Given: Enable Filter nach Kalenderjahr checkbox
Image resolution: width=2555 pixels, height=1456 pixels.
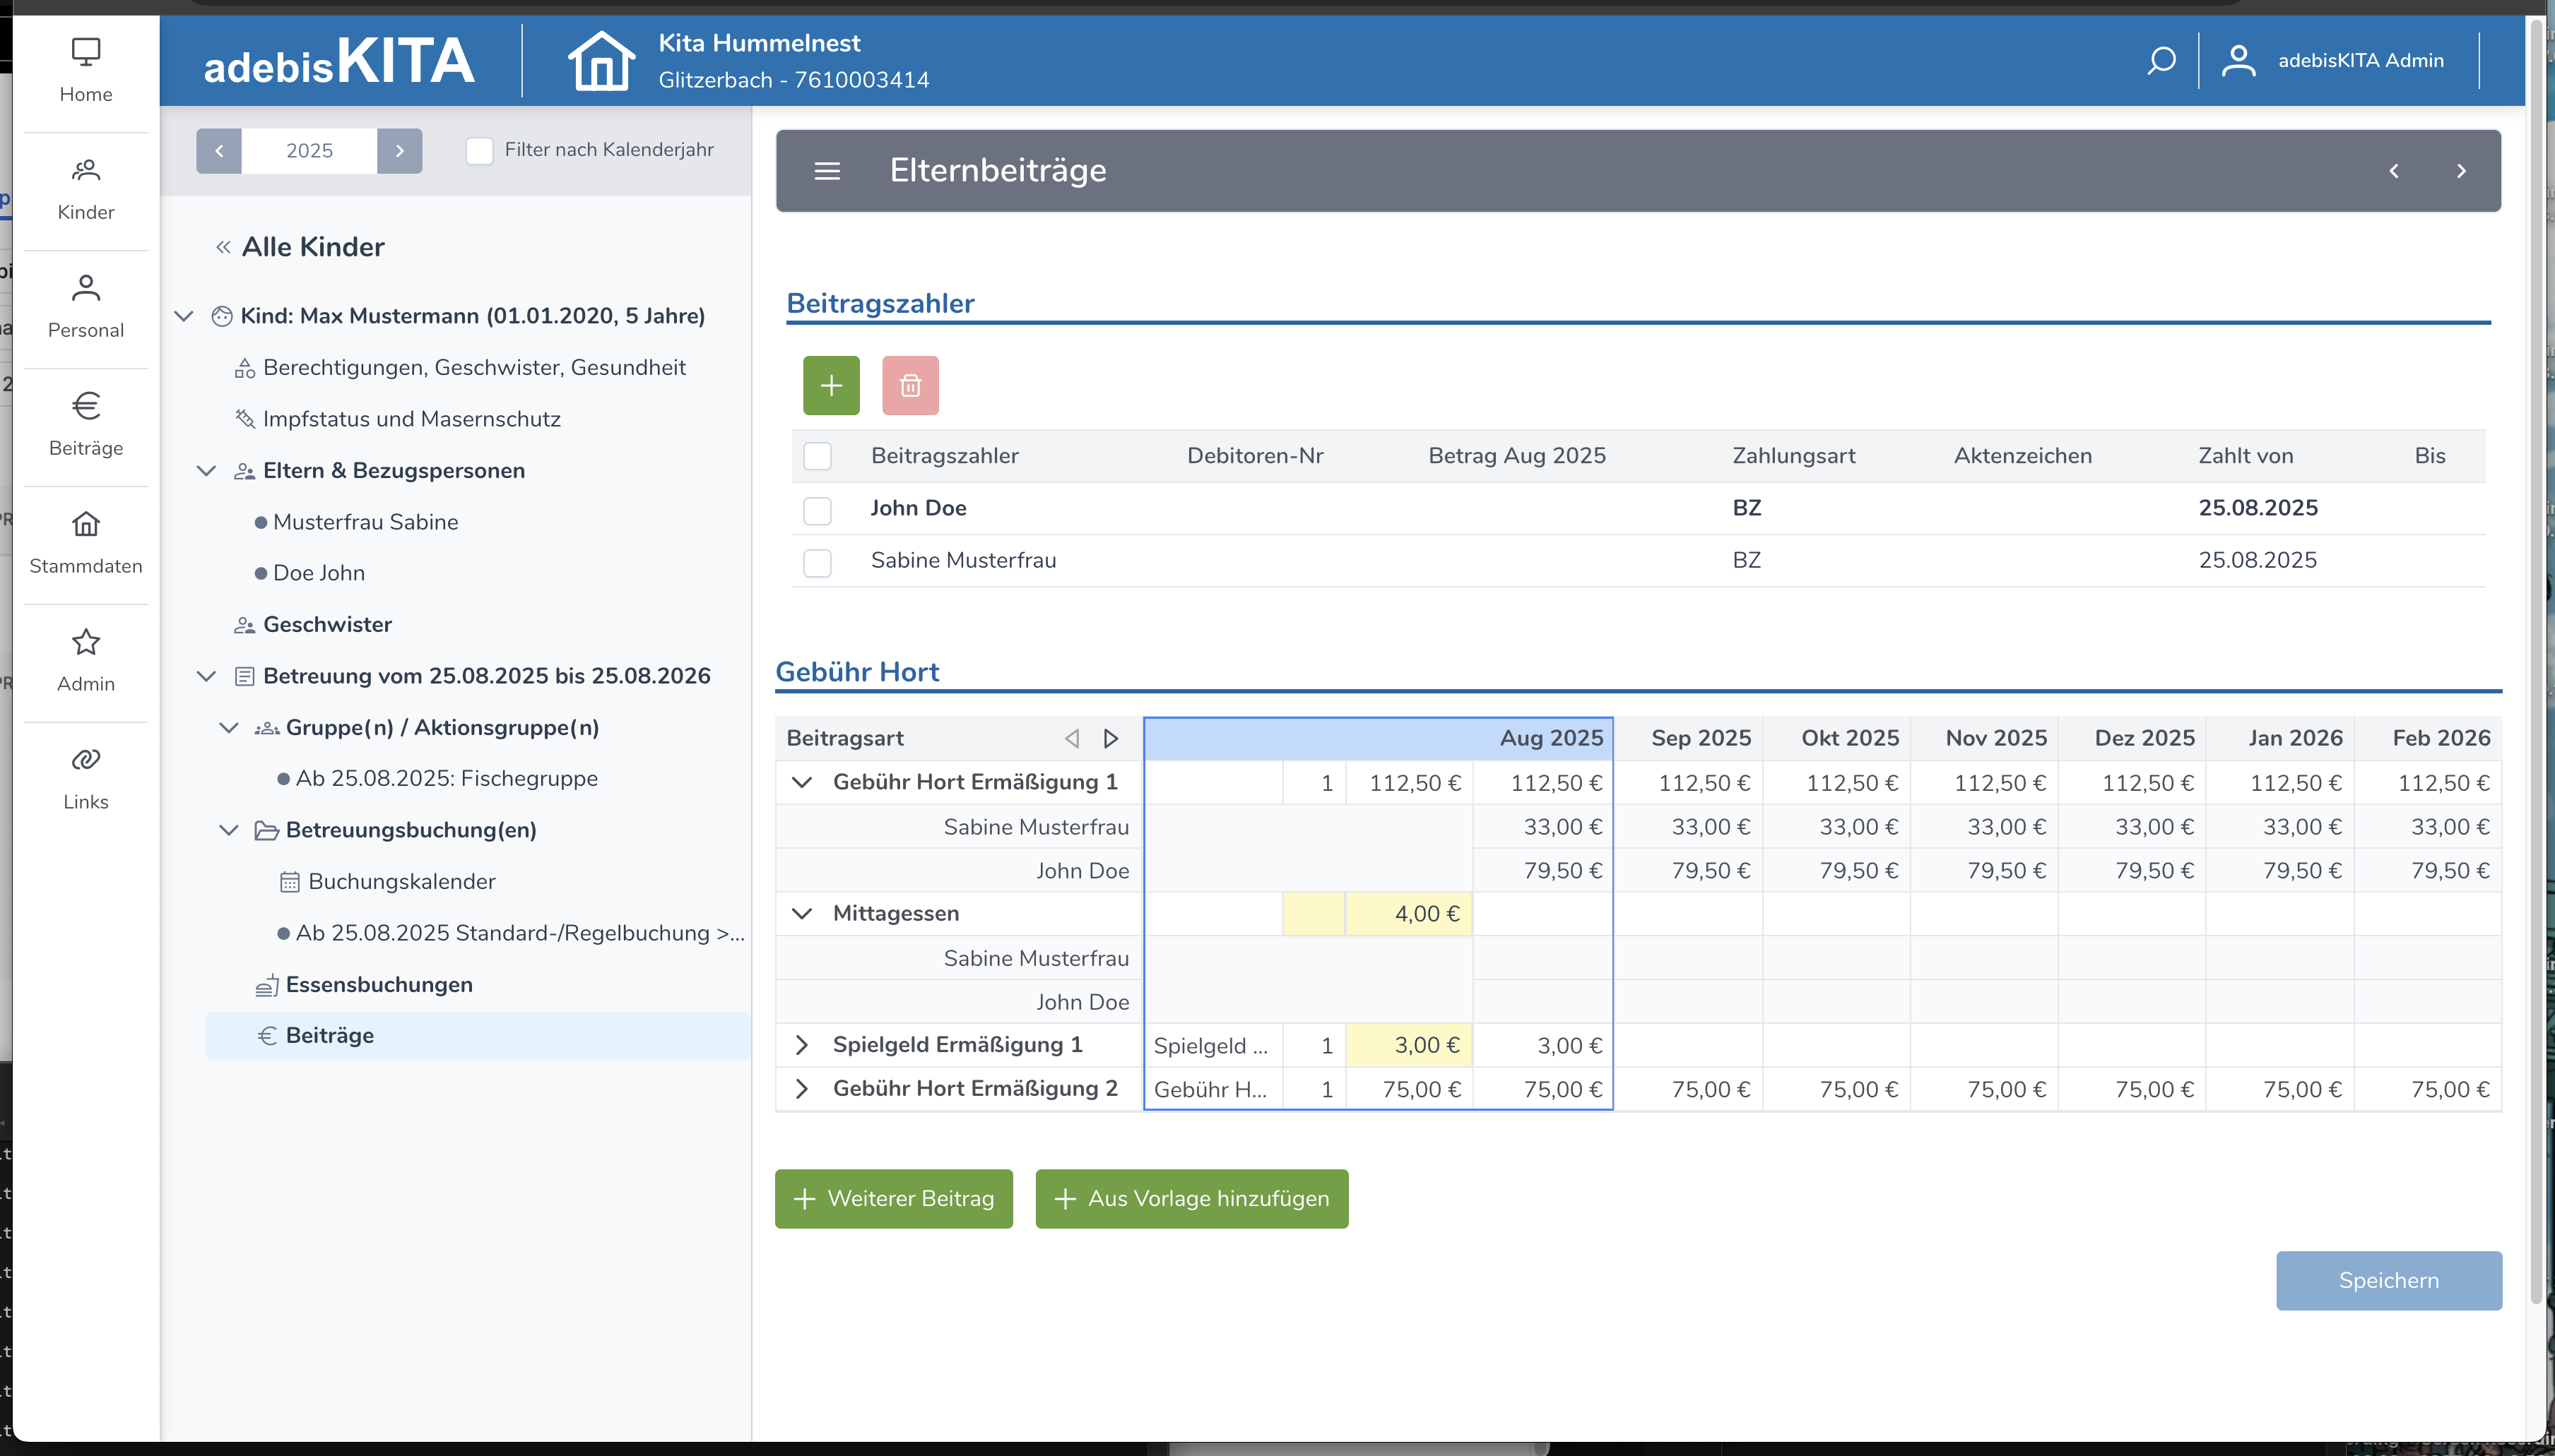Looking at the screenshot, I should coord(480,151).
